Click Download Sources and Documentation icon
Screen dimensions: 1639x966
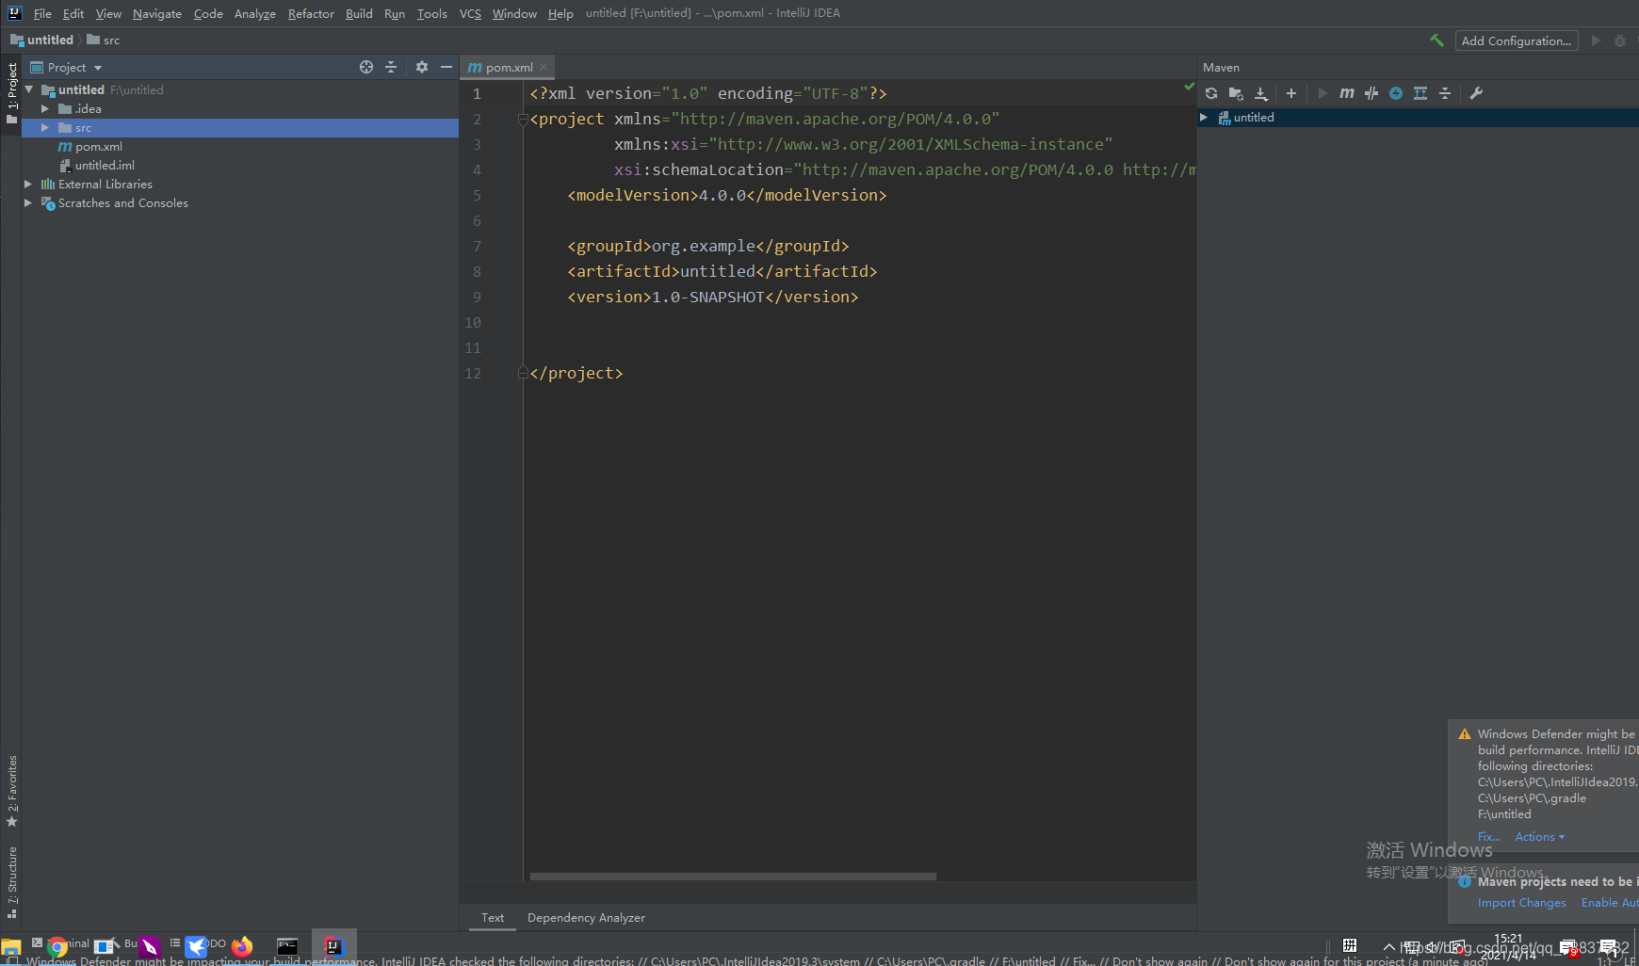coord(1261,93)
